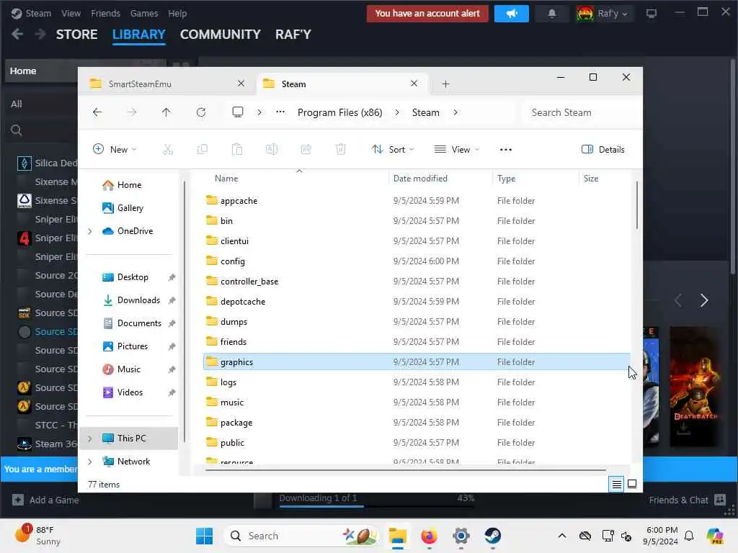
Task: Click Add a Game in Steam
Action: tap(45, 500)
